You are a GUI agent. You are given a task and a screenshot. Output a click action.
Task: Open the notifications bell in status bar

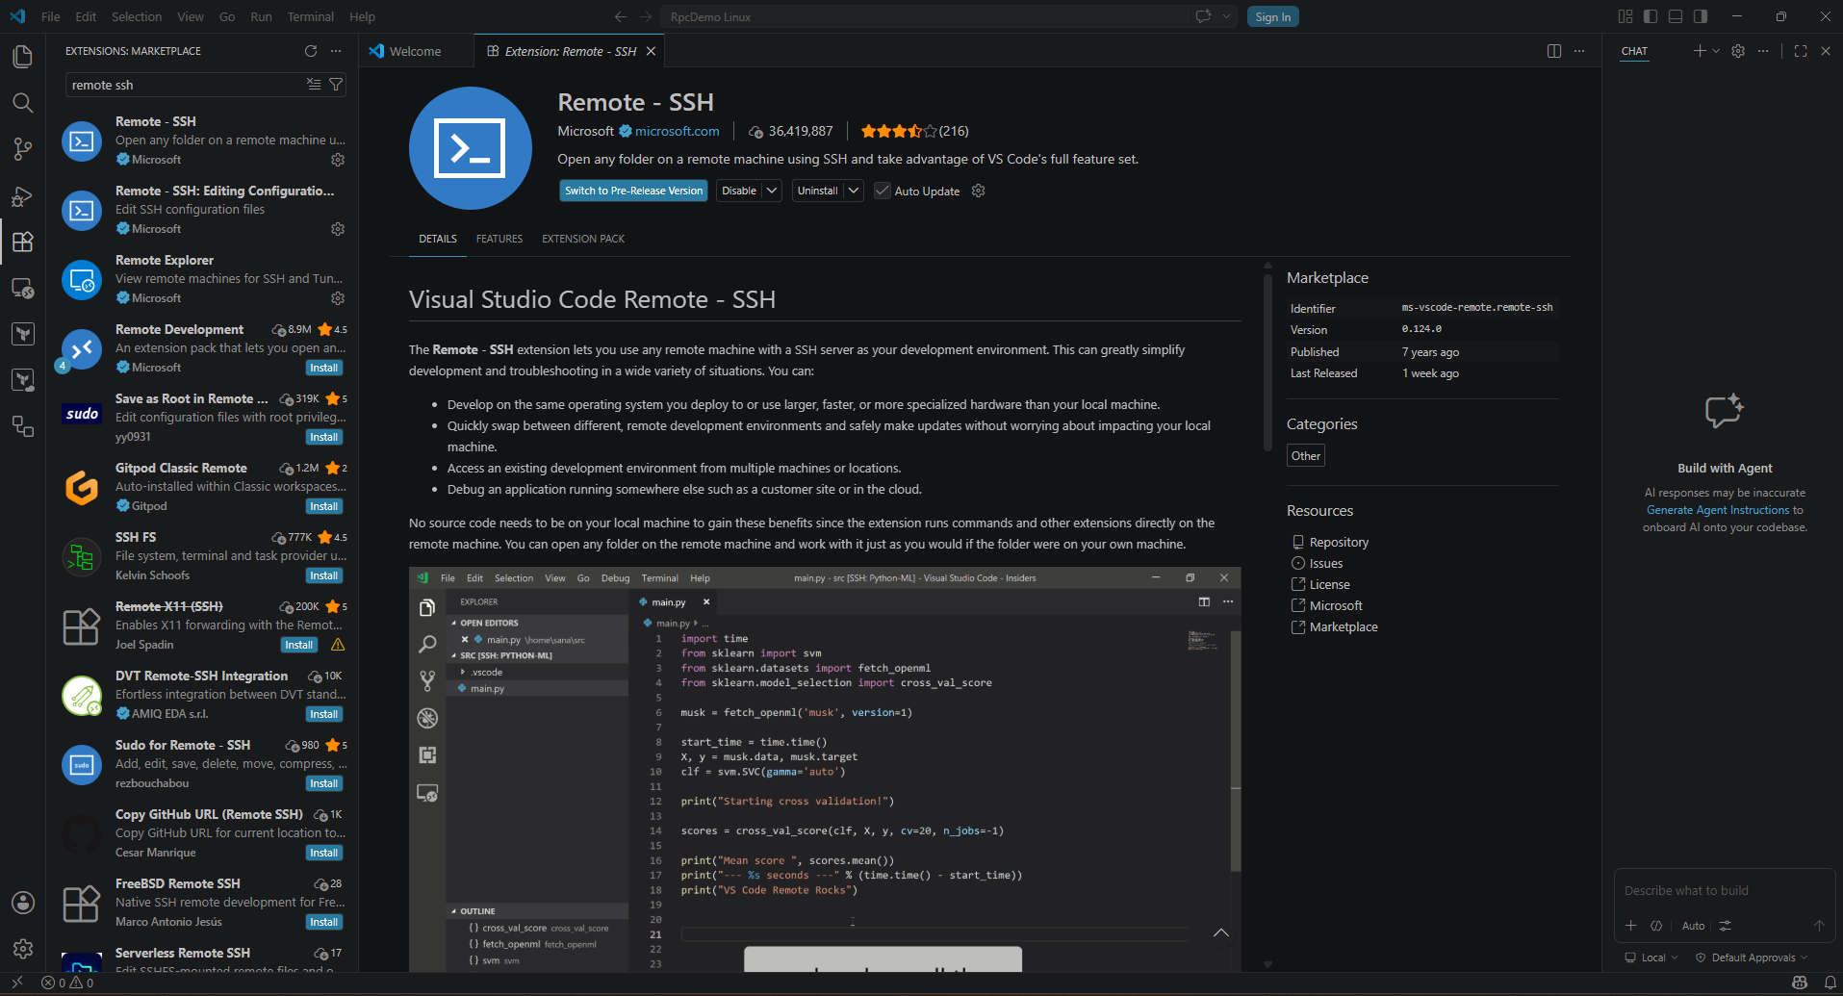(1830, 983)
